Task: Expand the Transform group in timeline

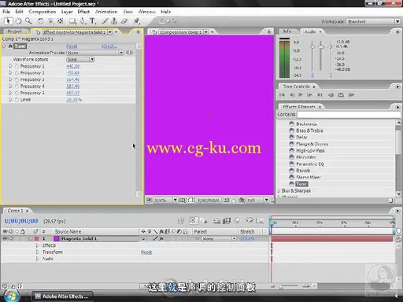Action: 37,252
